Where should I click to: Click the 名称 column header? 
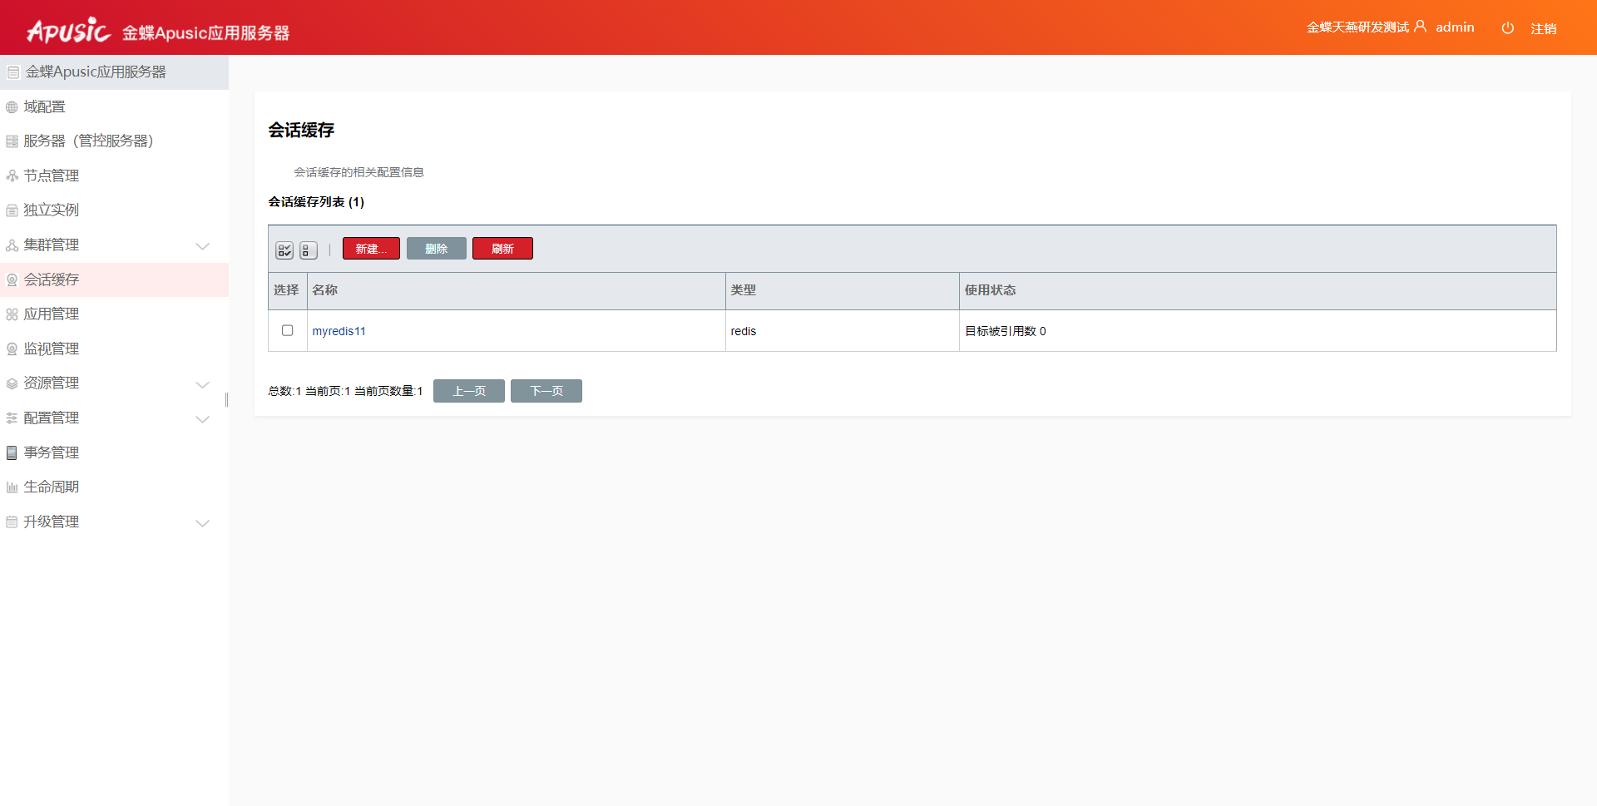pos(325,290)
